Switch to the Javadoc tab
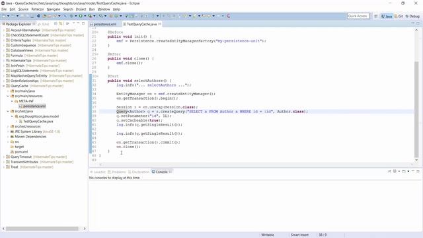The width and height of the screenshot is (423, 238). [98, 172]
